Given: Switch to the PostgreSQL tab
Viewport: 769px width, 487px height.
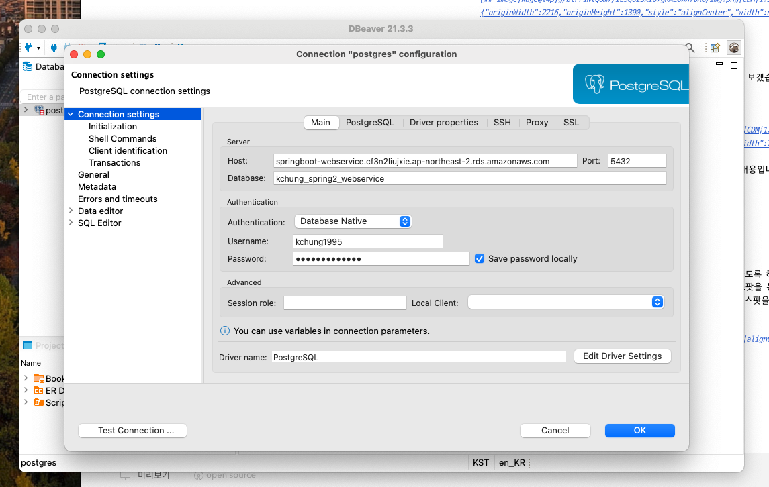Looking at the screenshot, I should click(370, 123).
